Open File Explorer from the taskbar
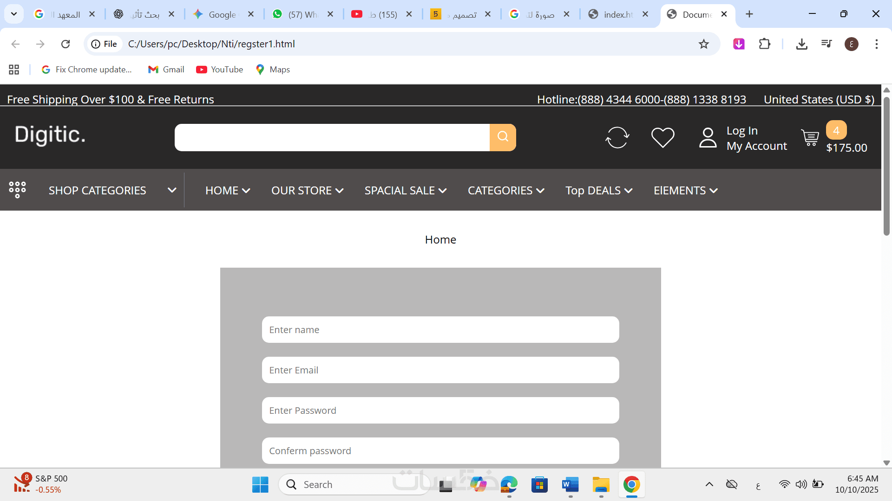 point(601,485)
